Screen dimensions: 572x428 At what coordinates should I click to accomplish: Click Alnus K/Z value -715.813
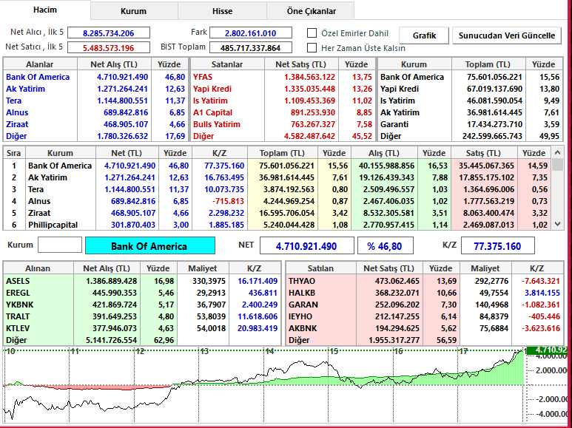click(x=229, y=201)
